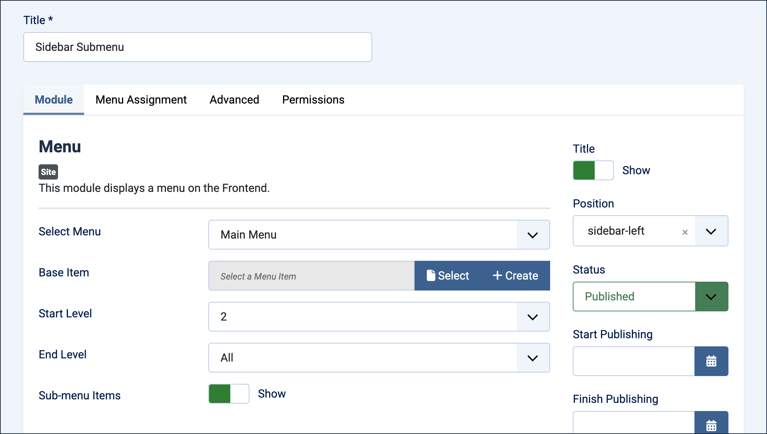Clear the sidebar-left position value
Viewport: 767px width, 434px height.
coord(685,232)
